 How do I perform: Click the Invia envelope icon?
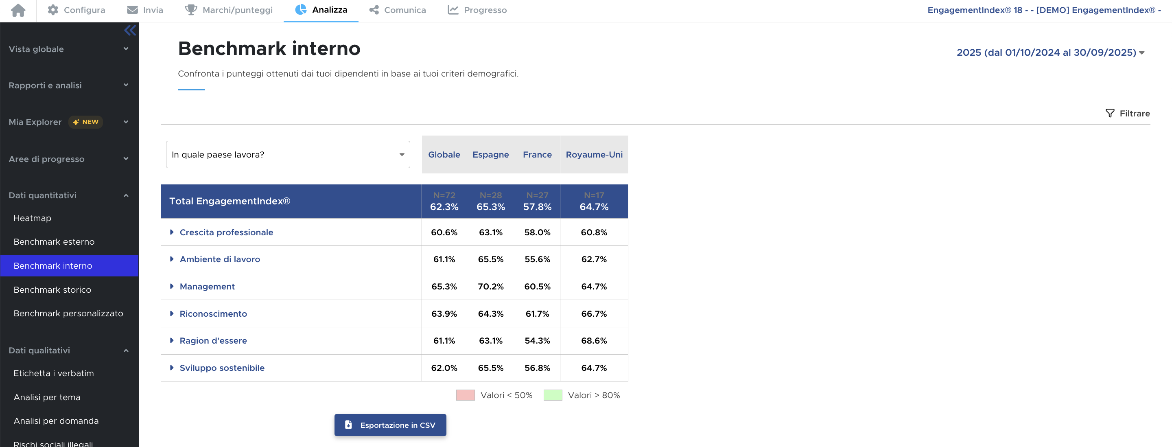click(132, 10)
